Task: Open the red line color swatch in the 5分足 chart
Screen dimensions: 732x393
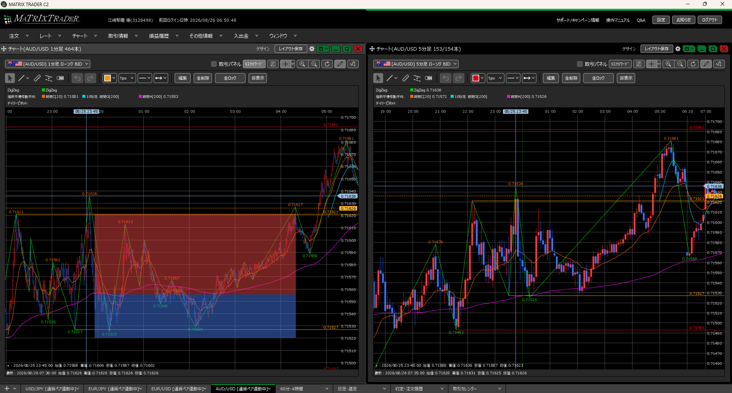Action: click(478, 78)
